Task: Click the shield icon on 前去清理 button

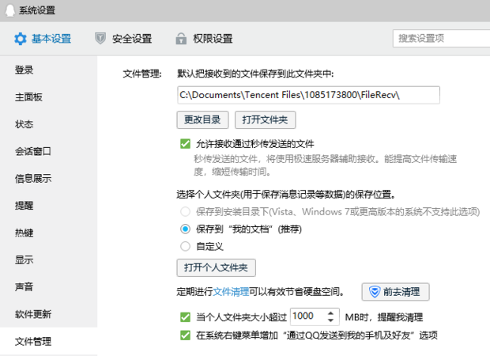Action: coord(375,292)
